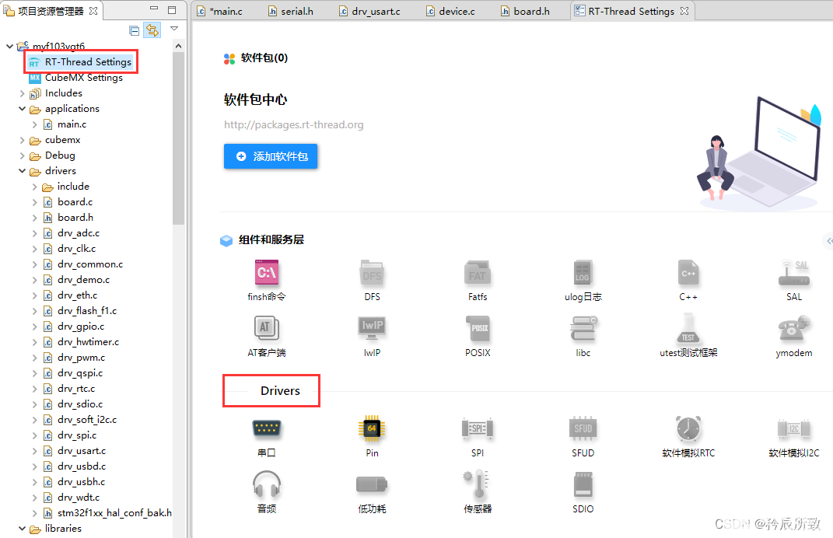Enable the POSIX component icon
The image size is (833, 538).
tap(478, 328)
